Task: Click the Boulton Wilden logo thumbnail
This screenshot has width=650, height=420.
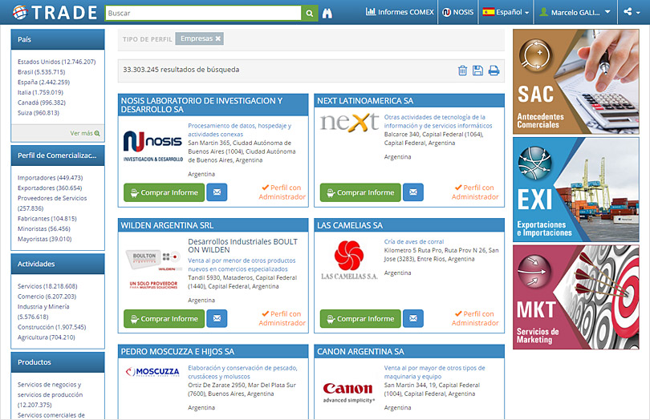Action: (153, 269)
